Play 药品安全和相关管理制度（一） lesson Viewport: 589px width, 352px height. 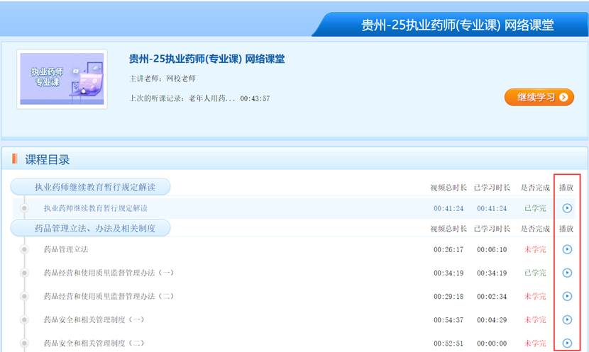(566, 319)
